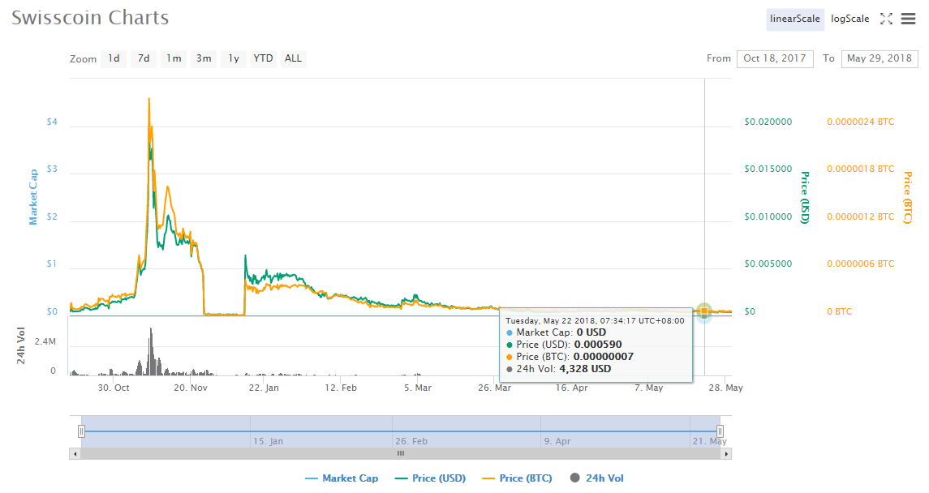This screenshot has width=929, height=493.
Task: Set zoom range to 1y
Action: tap(234, 58)
